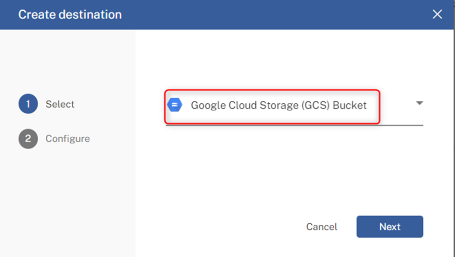Viewport: 455px width, 257px height.
Task: Click the Next button
Action: 390,227
